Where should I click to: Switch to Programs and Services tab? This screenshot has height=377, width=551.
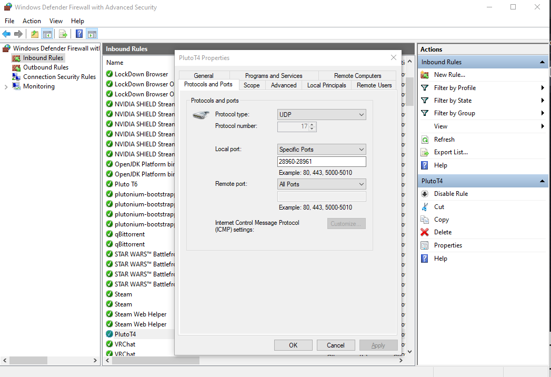(273, 76)
